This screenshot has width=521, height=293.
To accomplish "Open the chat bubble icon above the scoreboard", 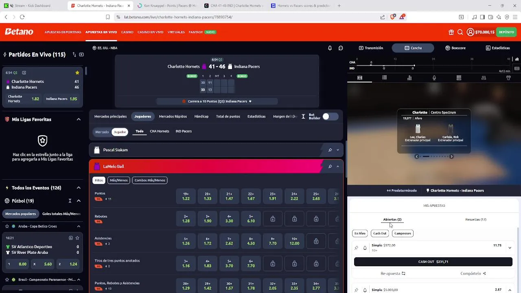I will (341, 48).
